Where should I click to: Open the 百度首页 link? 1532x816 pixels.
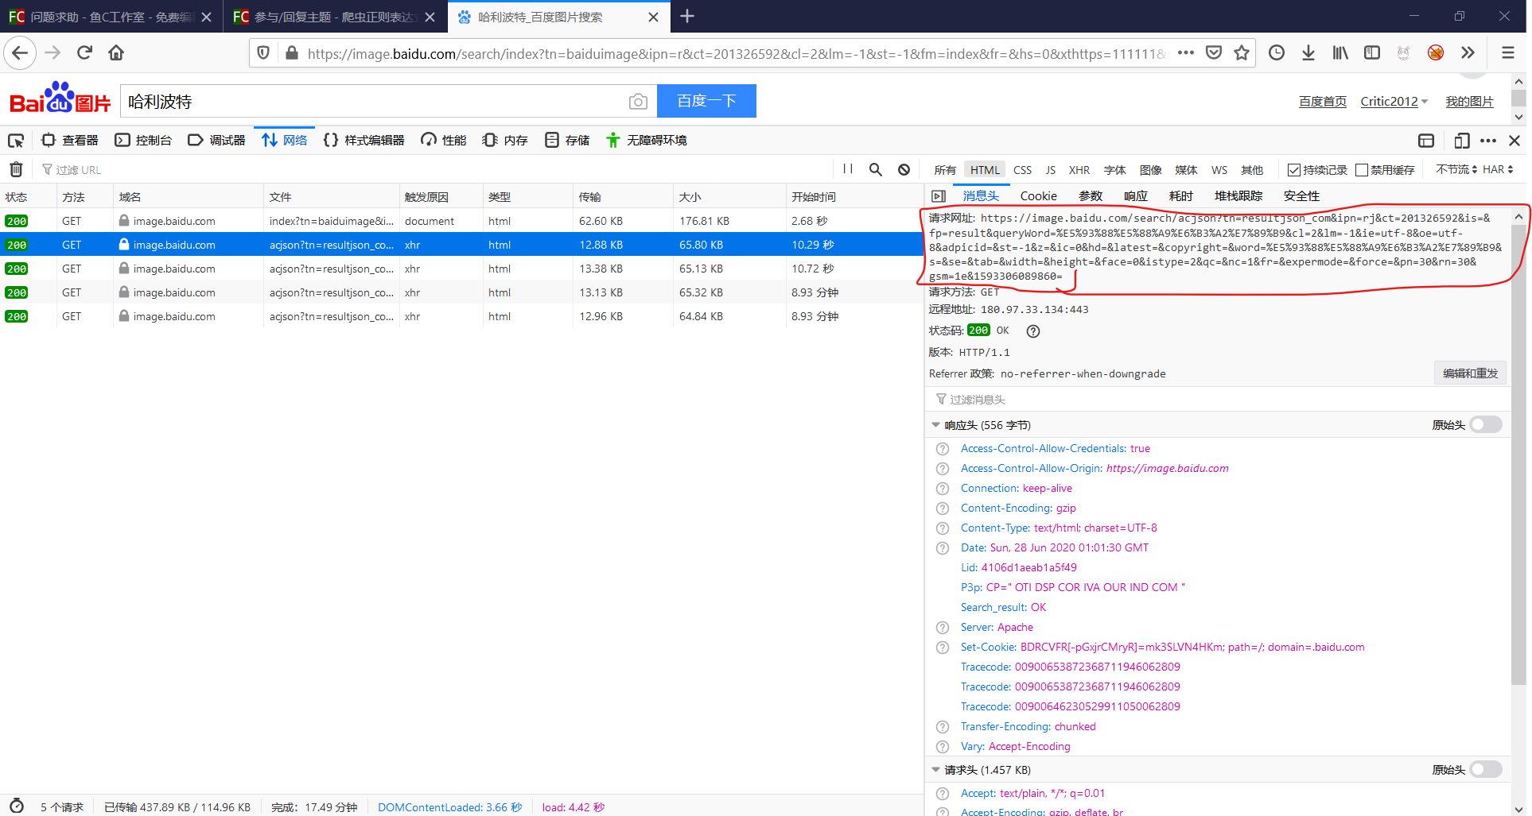[x=1323, y=102]
